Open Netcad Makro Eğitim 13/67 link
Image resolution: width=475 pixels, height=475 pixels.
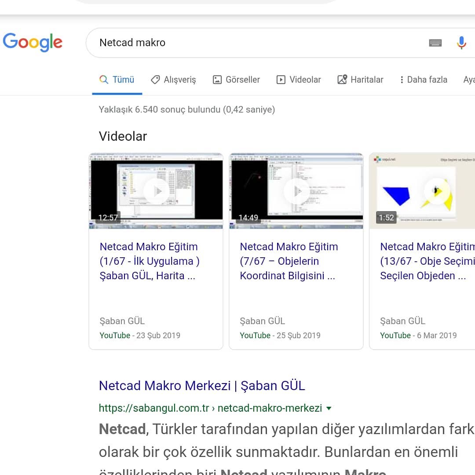(427, 261)
